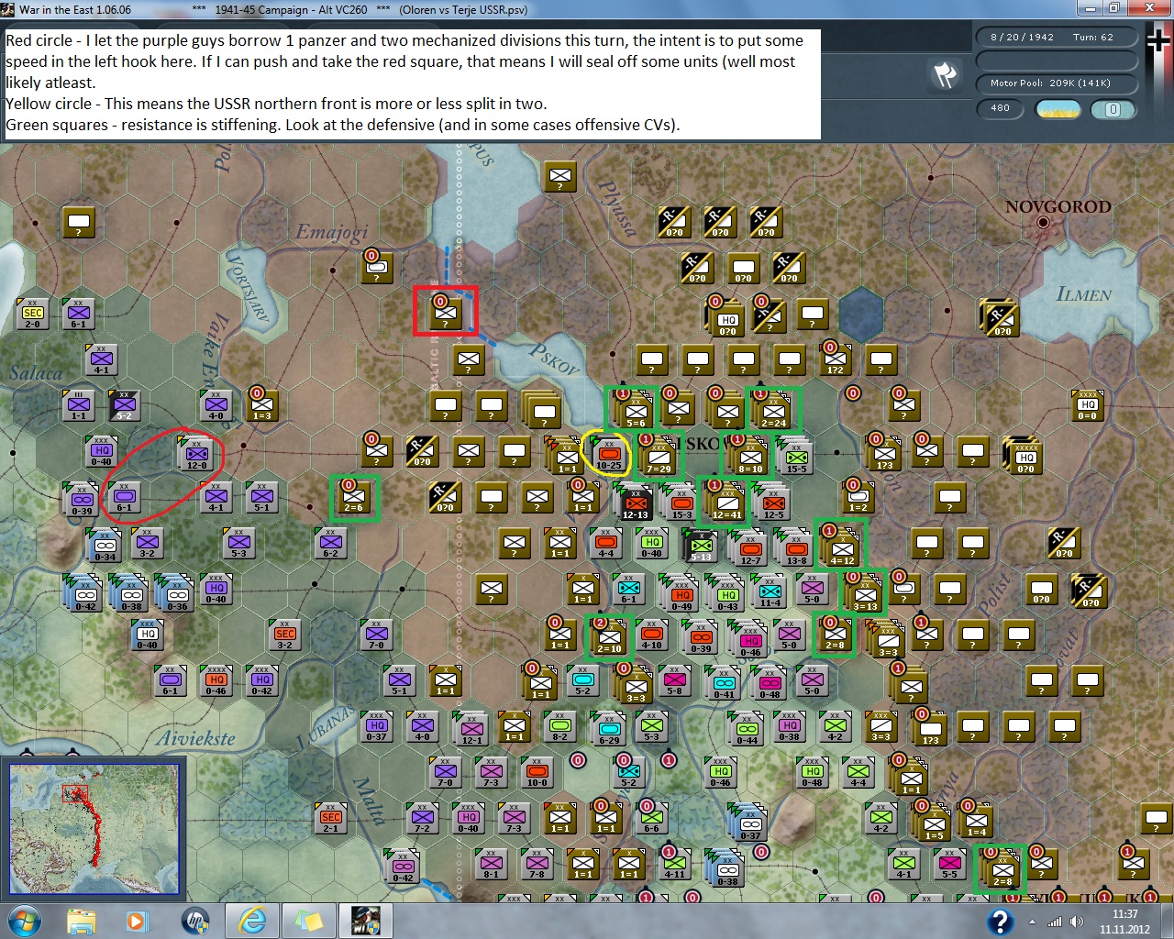Select the Soviet HQ 0=0 headquarters
The image size is (1174, 939).
(x=1088, y=406)
